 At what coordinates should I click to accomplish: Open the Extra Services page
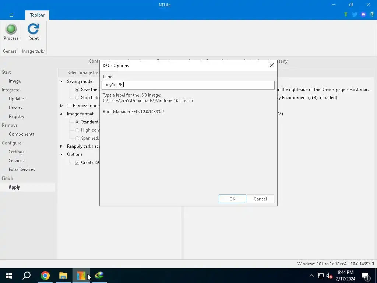pos(22,170)
